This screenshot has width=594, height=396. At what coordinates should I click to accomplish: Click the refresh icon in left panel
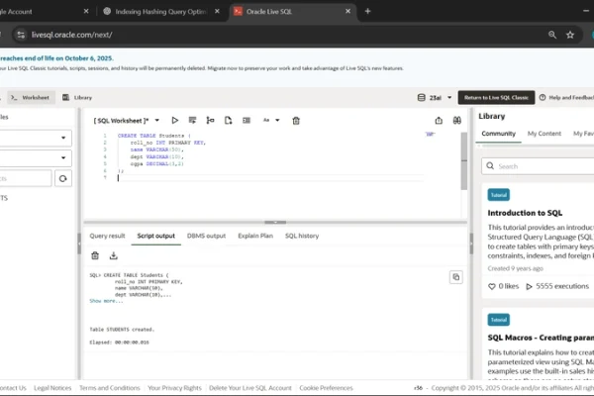coord(63,178)
